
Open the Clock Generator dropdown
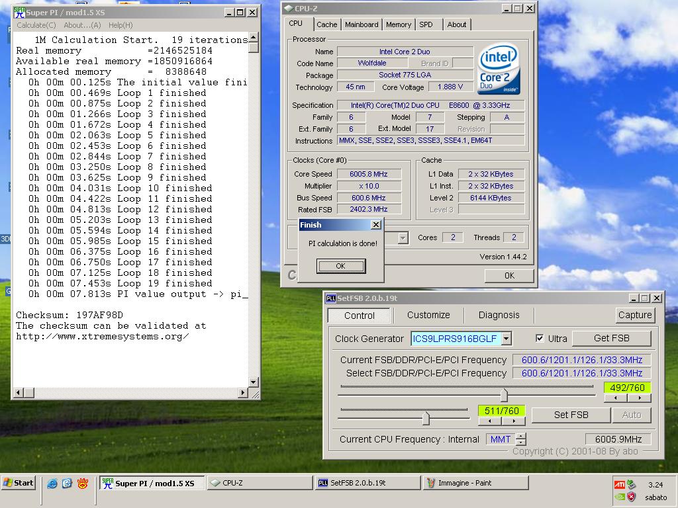[x=507, y=339]
